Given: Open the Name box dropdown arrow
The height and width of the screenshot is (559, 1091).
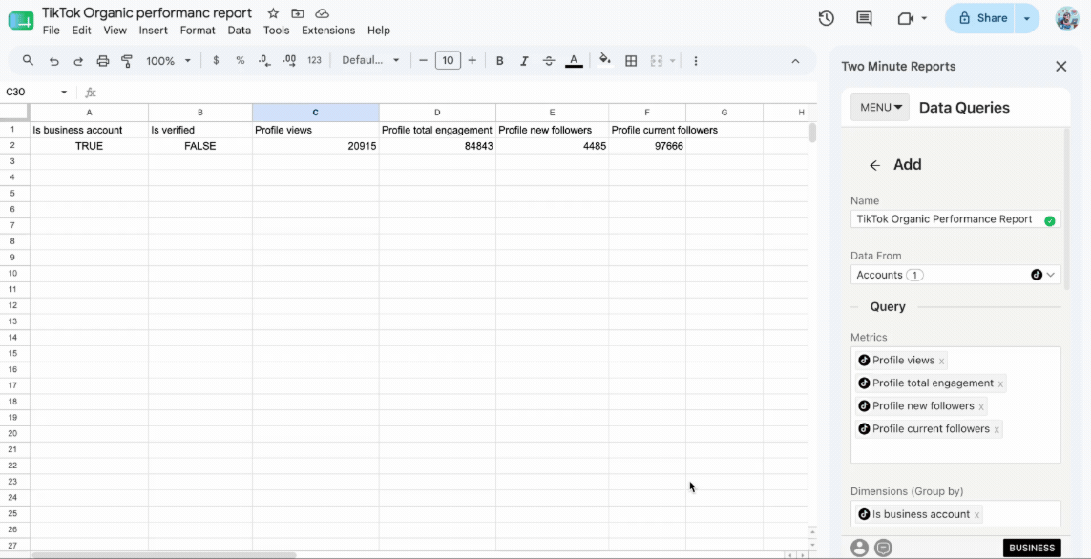Looking at the screenshot, I should [x=64, y=93].
